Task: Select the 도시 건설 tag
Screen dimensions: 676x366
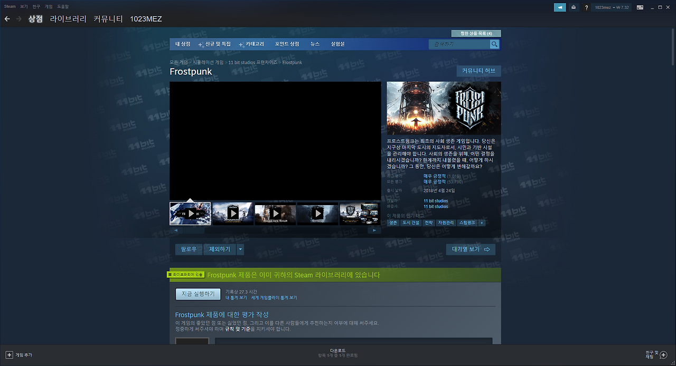Action: 411,223
